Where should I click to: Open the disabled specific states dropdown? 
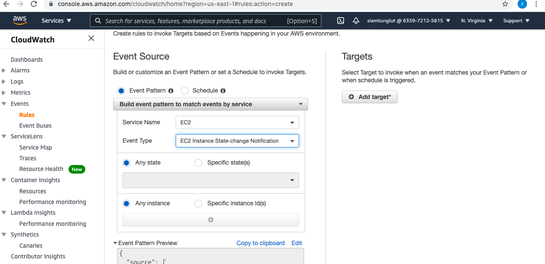[x=211, y=180]
